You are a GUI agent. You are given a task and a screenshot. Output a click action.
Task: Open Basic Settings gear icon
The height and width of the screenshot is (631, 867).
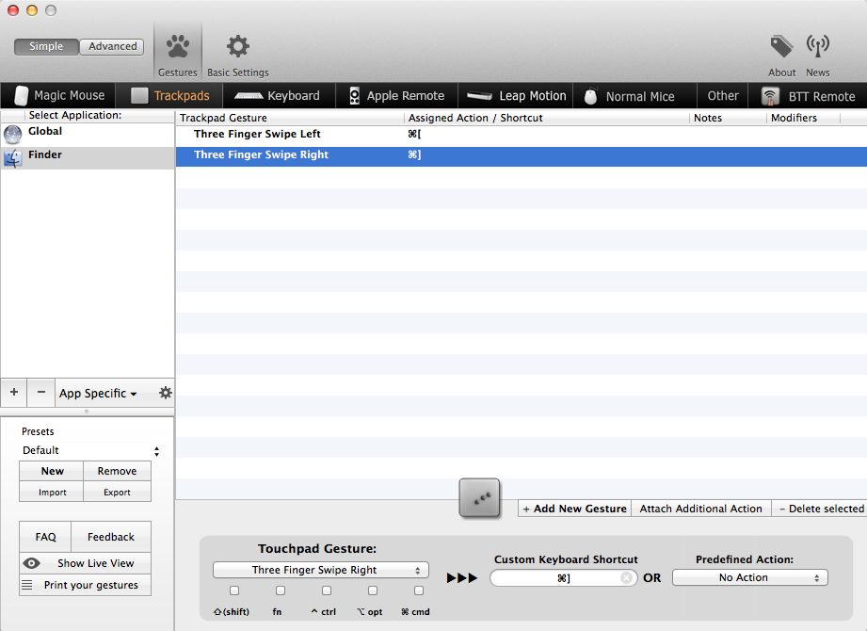click(238, 46)
